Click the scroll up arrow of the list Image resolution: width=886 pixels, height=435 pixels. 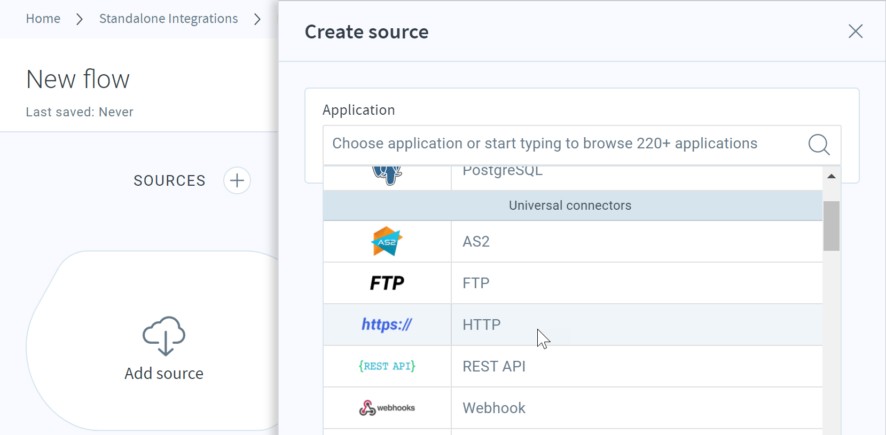tap(832, 176)
